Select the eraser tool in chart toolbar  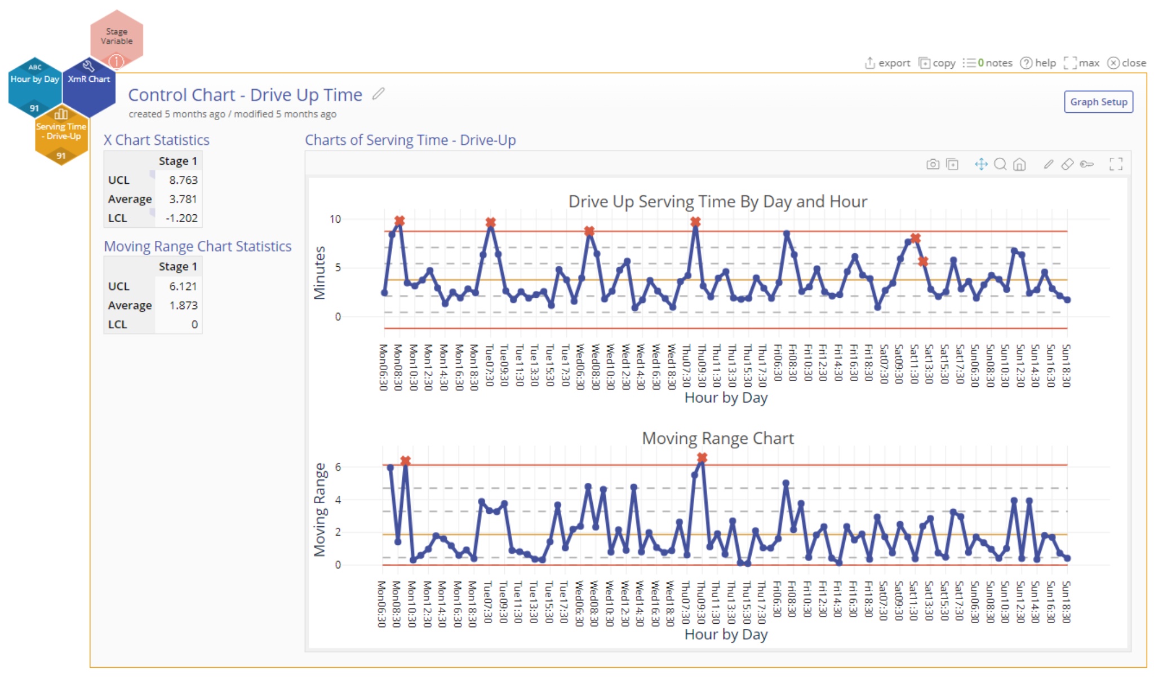click(x=1067, y=164)
